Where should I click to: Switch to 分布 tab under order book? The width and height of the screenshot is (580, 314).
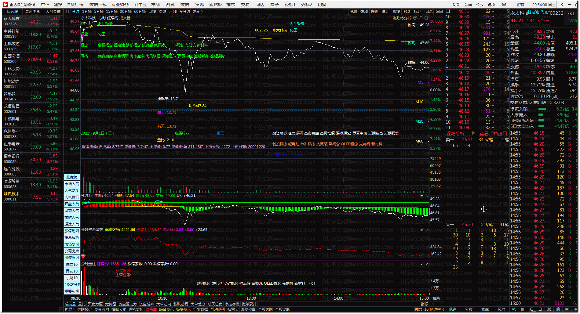[x=469, y=309]
